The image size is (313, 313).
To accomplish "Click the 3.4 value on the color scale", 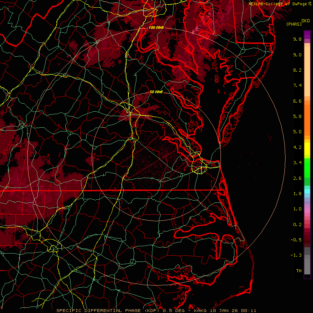I will coord(297,163).
